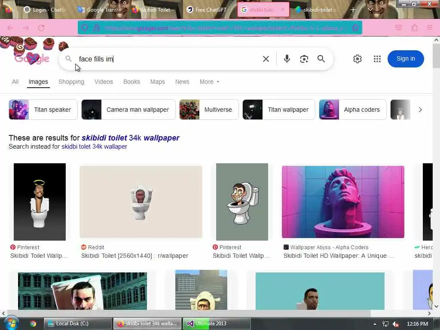The height and width of the screenshot is (330, 440).
Task: Select Camera man wallpaper chip
Action: coord(128,110)
